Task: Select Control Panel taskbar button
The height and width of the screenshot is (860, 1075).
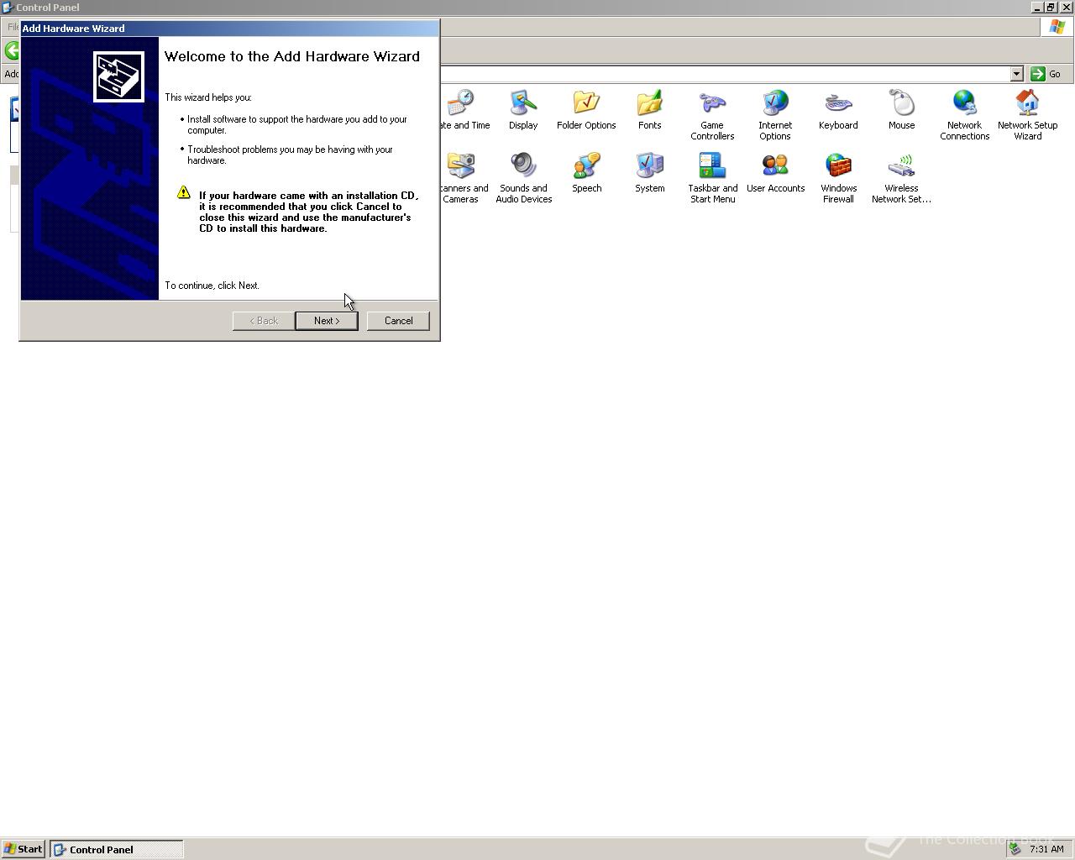Action: (117, 849)
